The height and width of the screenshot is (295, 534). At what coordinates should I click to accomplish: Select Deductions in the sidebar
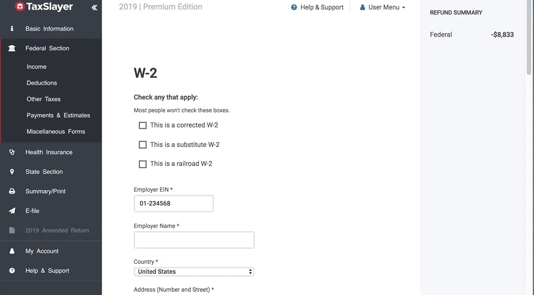click(x=42, y=83)
